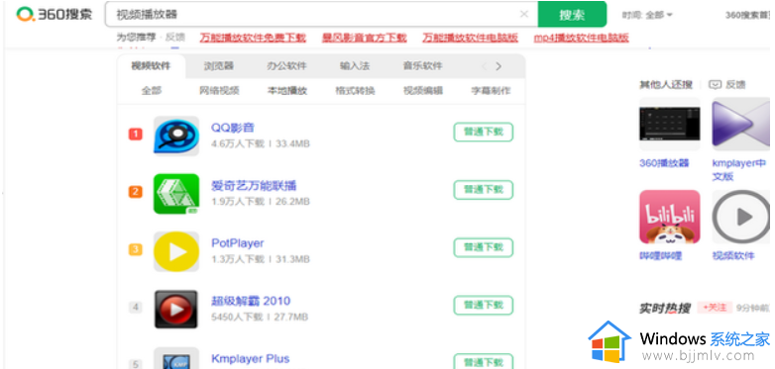Click rank badge 3 beside PotPlayer
775x369 pixels.
click(x=136, y=249)
